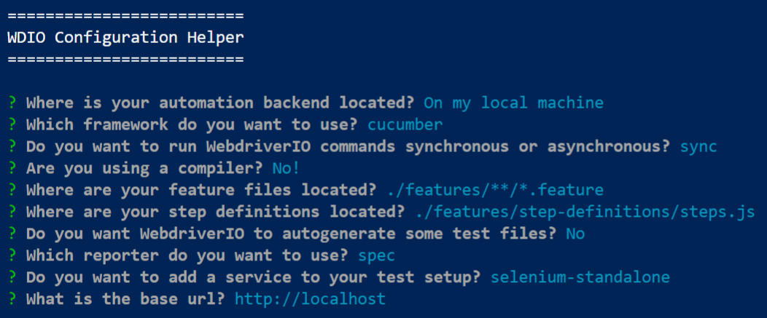Click the question mark before base url prompt

(12, 299)
